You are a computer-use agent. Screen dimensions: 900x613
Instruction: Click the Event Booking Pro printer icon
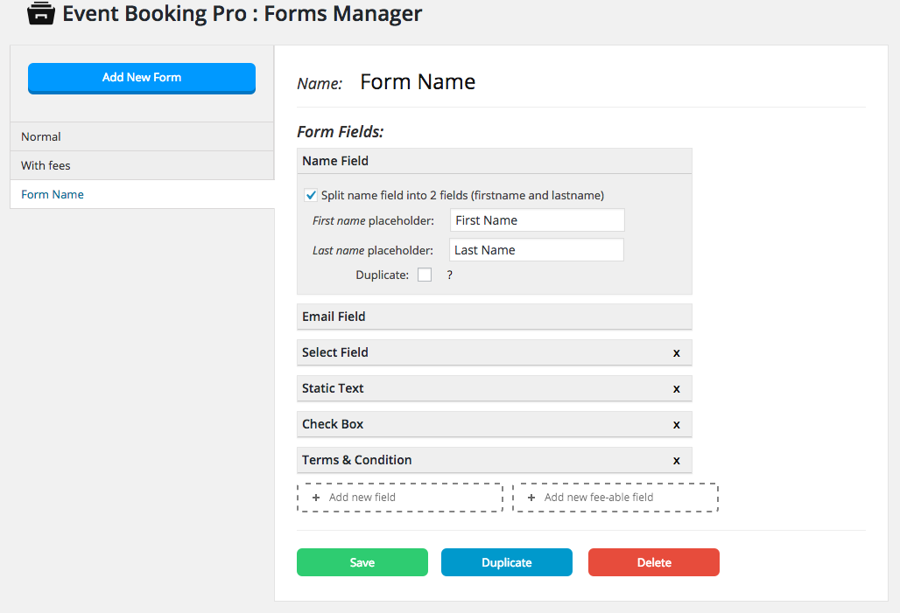pos(41,13)
